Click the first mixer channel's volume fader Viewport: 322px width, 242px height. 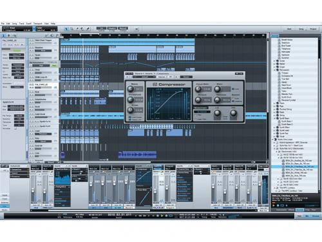[x=33, y=190]
